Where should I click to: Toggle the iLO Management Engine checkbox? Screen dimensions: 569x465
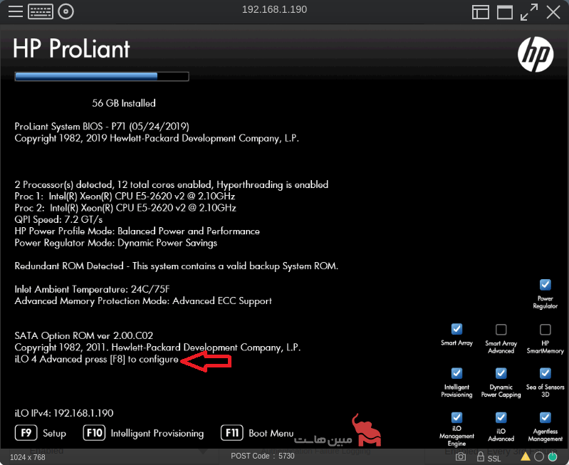(456, 417)
